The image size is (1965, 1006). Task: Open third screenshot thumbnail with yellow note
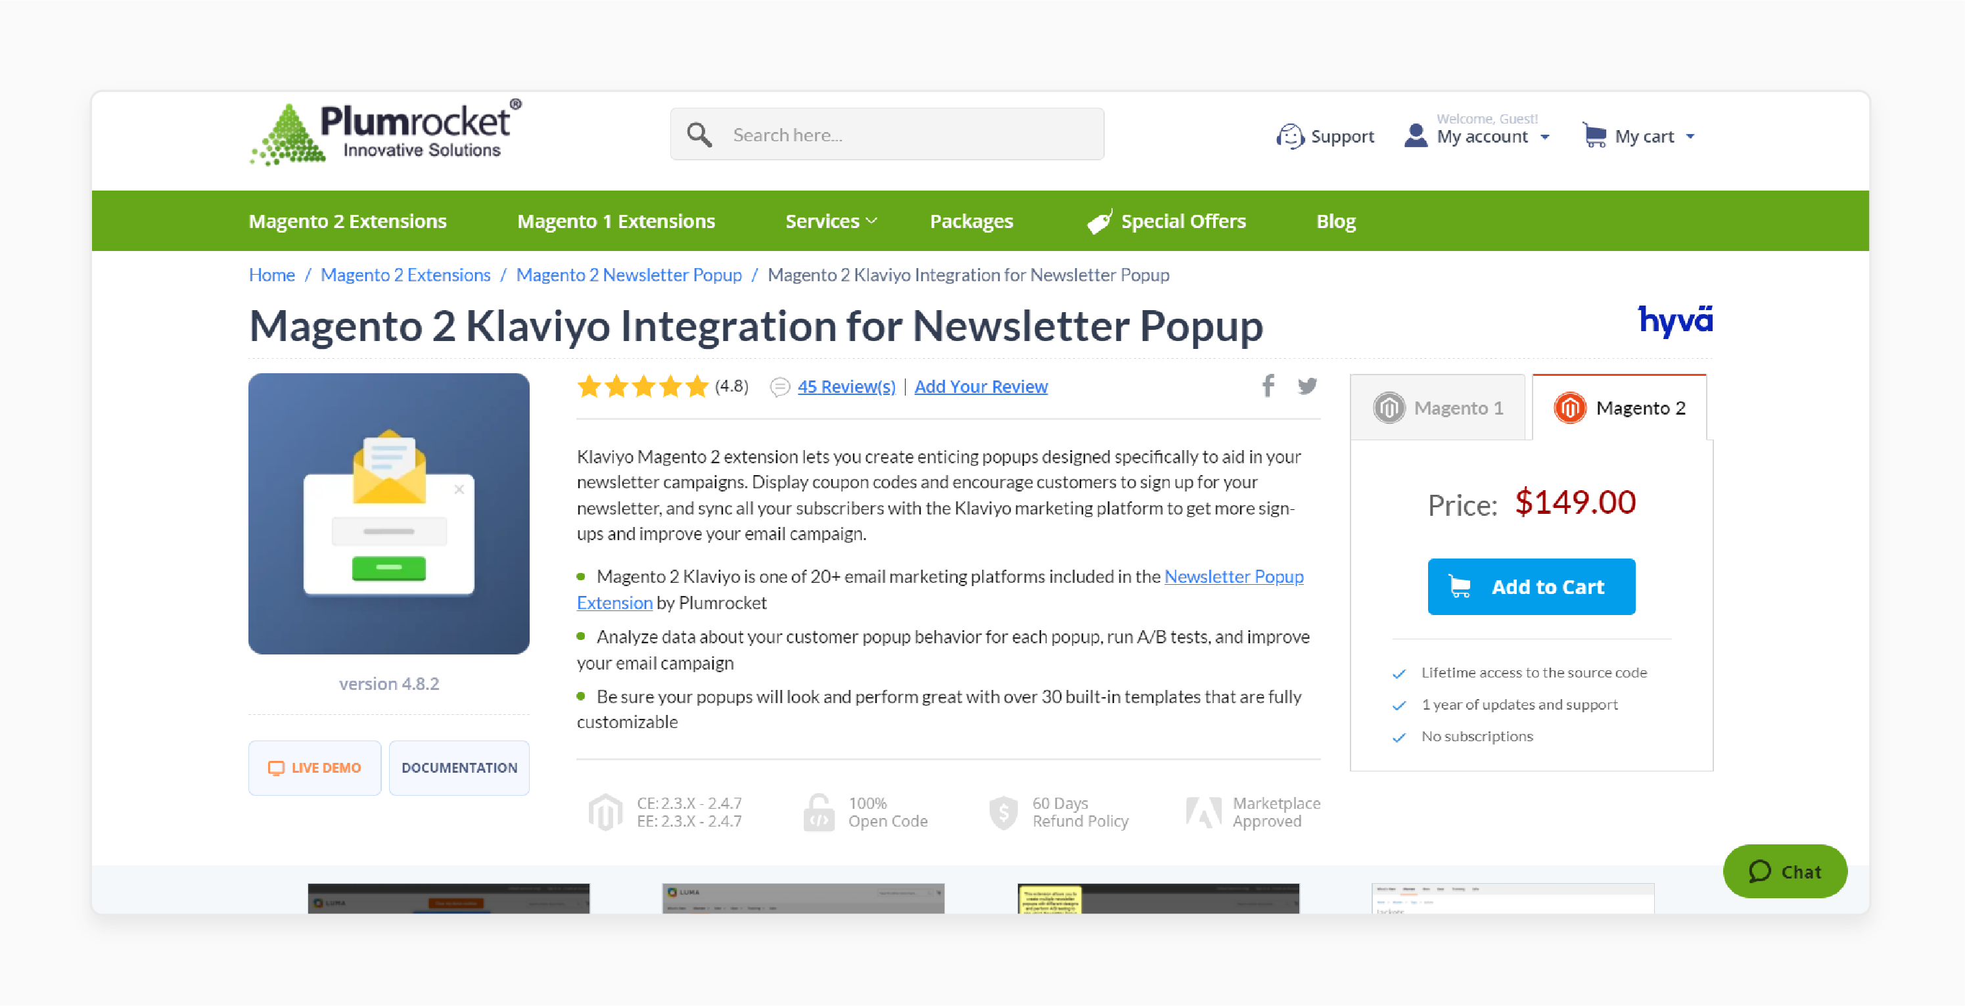coord(1158,898)
